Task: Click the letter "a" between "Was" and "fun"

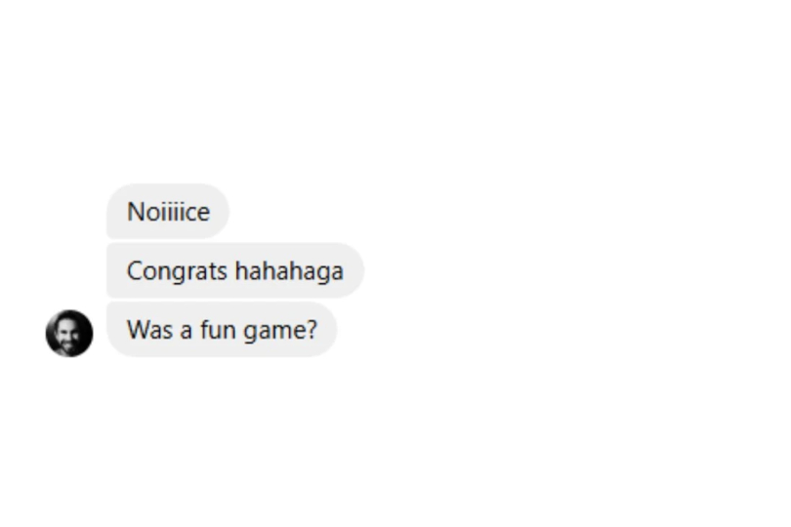Action: pos(187,332)
